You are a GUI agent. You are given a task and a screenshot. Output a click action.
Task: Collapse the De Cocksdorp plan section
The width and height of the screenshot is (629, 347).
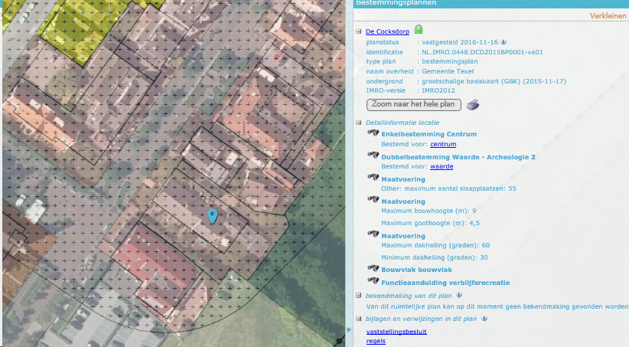click(x=359, y=31)
